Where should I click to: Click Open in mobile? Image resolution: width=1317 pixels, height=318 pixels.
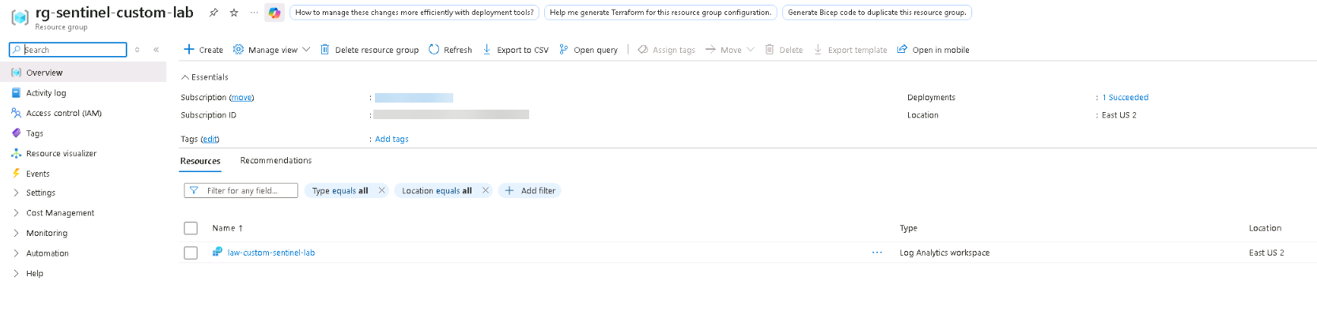coord(933,50)
